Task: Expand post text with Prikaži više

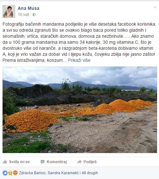Action: 79,60
